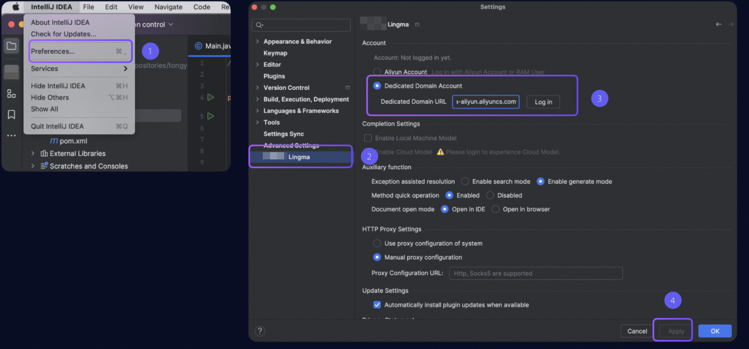The height and width of the screenshot is (349, 749).
Task: Select the Dedicated Domain Account radio button
Action: click(x=377, y=86)
